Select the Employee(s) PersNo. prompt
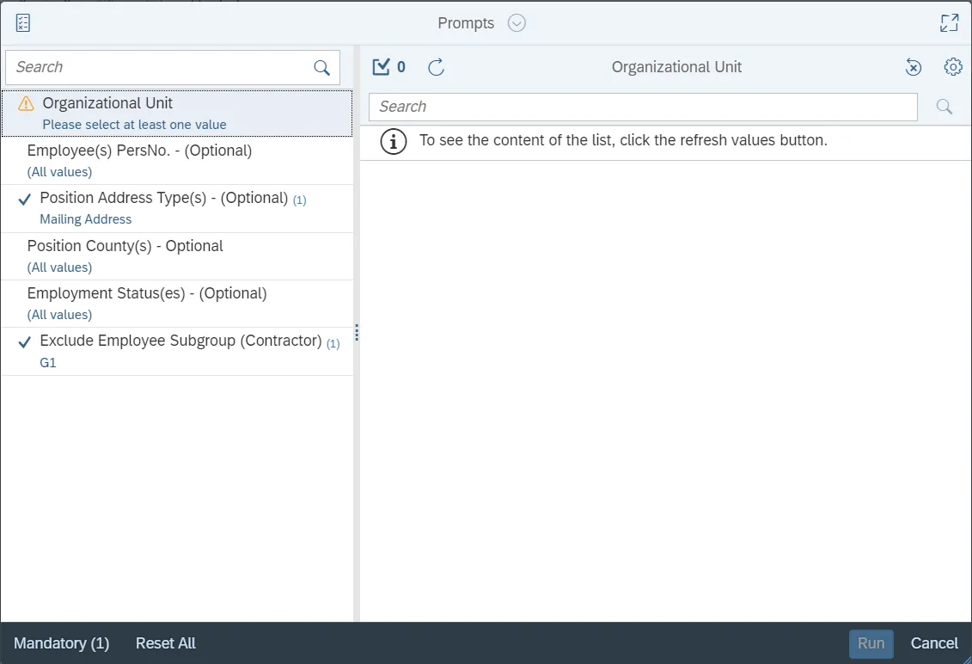 [139, 151]
